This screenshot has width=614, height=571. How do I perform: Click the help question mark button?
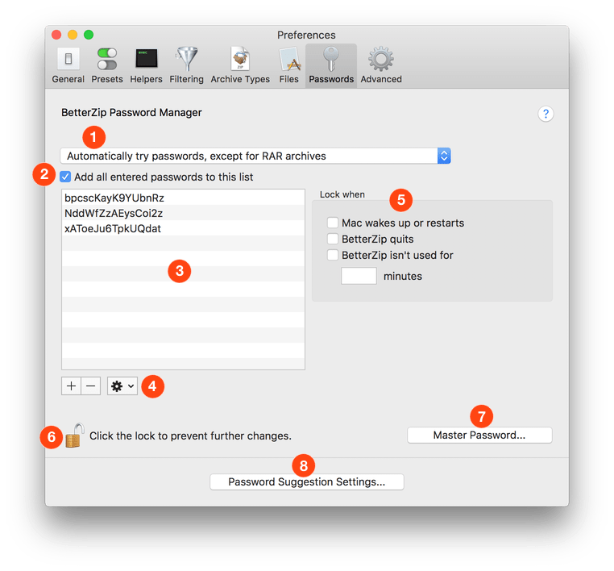click(546, 114)
